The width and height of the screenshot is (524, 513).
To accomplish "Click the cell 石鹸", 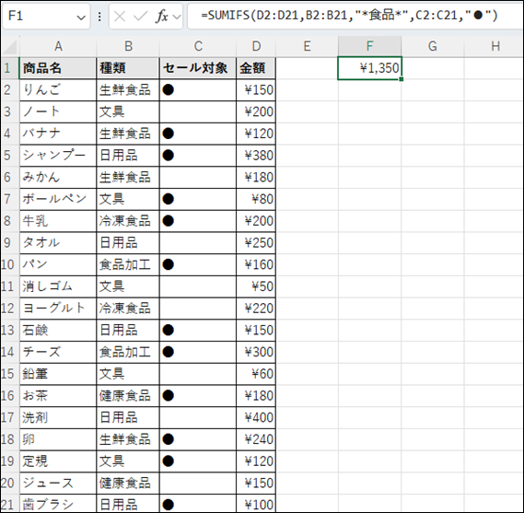I will pos(58,331).
